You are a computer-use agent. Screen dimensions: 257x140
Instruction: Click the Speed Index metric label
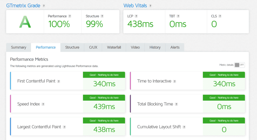(28, 104)
